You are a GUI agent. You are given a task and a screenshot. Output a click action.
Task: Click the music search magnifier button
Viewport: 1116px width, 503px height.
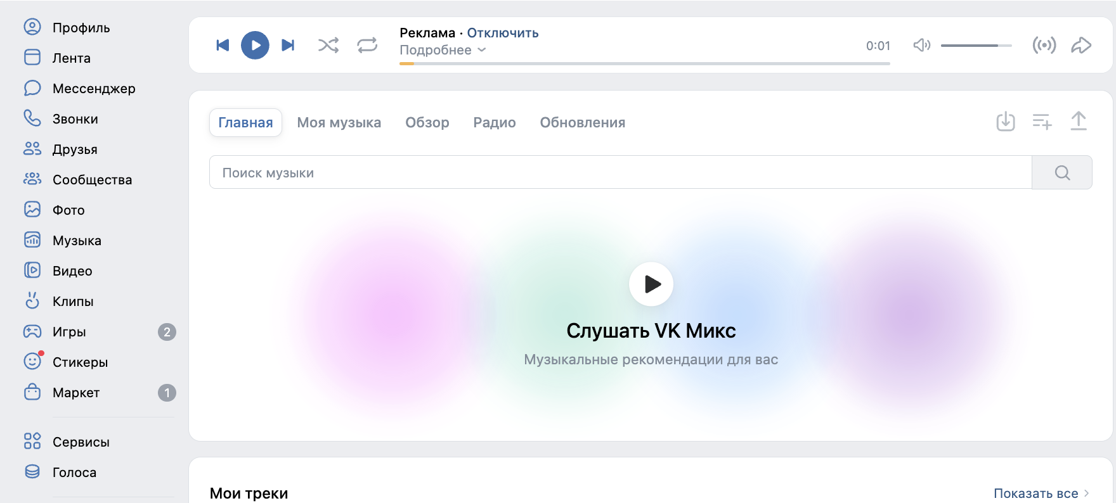coord(1062,172)
